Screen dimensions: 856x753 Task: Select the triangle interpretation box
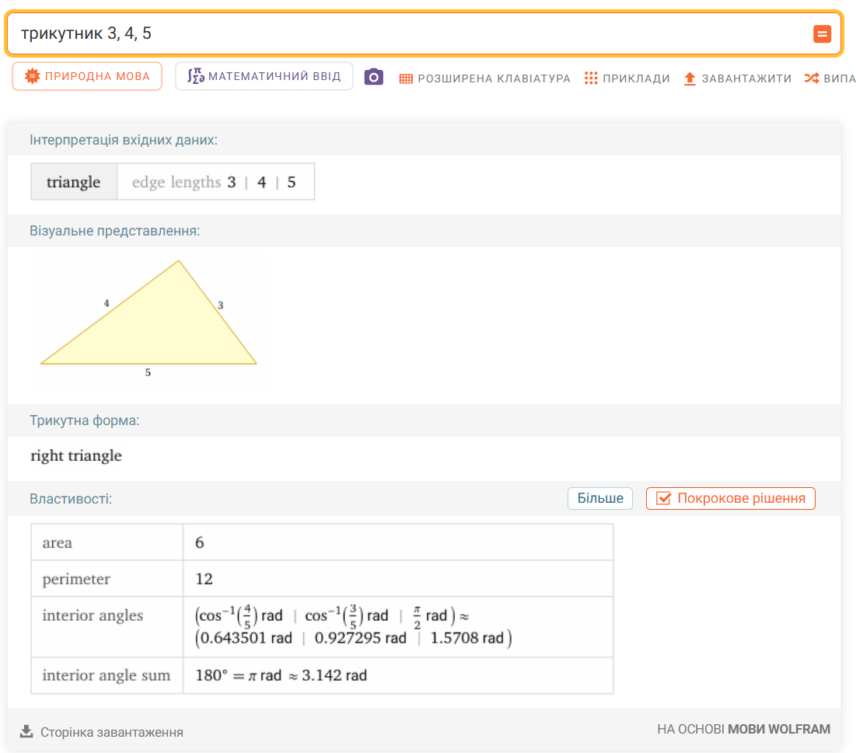point(74,183)
